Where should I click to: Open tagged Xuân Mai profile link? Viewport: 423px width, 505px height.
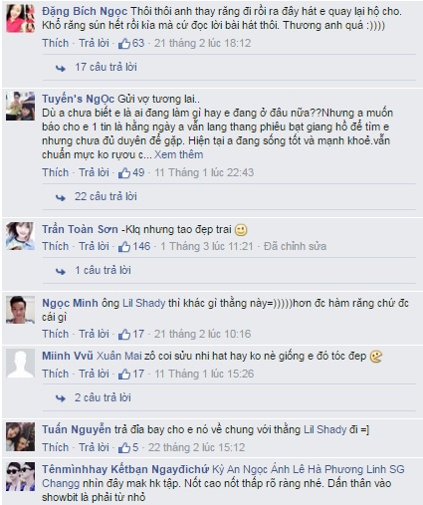coord(119,356)
